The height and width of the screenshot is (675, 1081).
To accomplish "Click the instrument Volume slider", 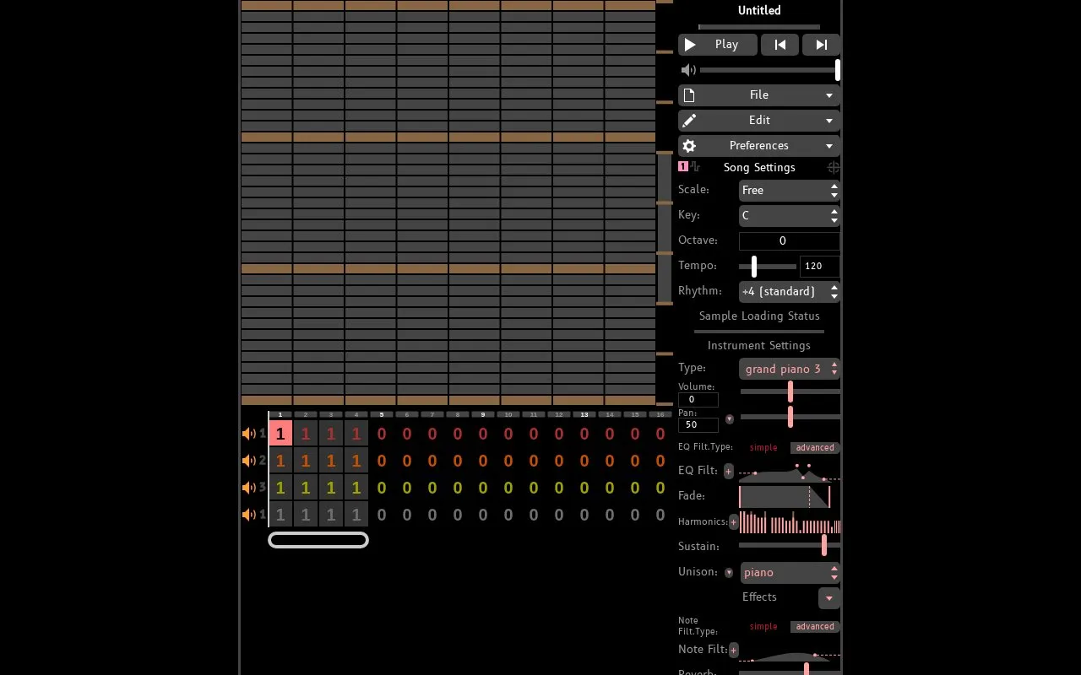I will click(x=790, y=391).
